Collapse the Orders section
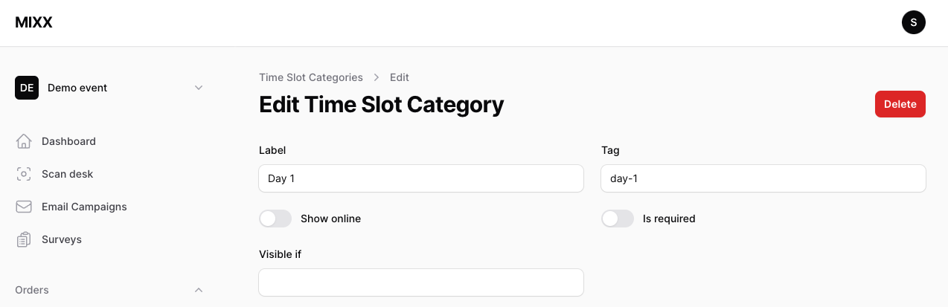The width and height of the screenshot is (948, 307). [199, 290]
